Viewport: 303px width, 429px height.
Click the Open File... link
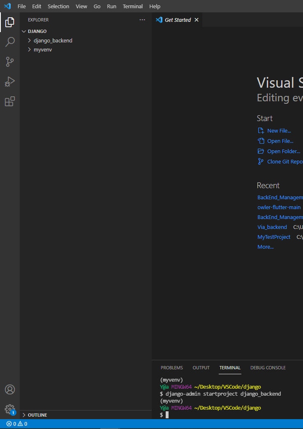tap(280, 141)
